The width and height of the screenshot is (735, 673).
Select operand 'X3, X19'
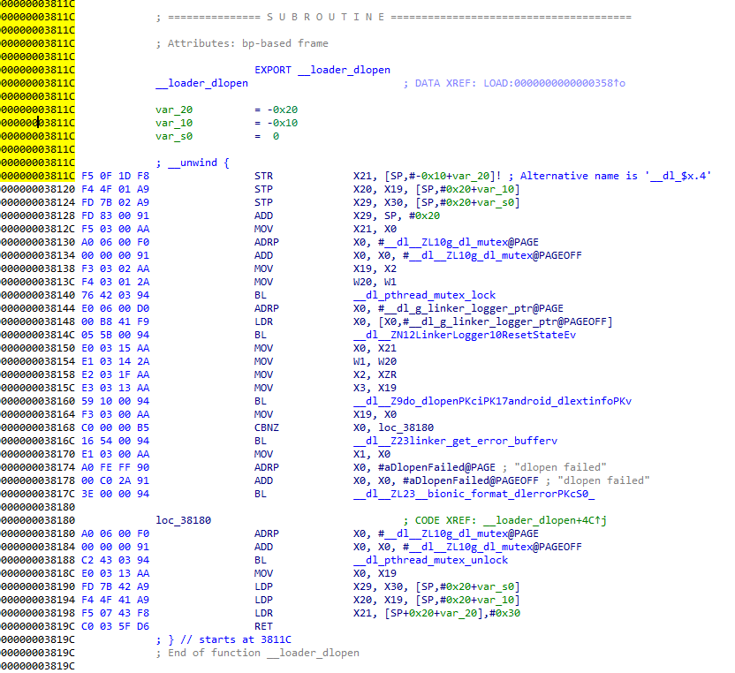tap(375, 388)
